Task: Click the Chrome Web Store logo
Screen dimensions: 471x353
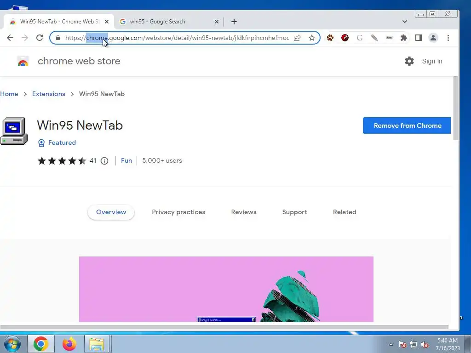Action: click(x=23, y=61)
